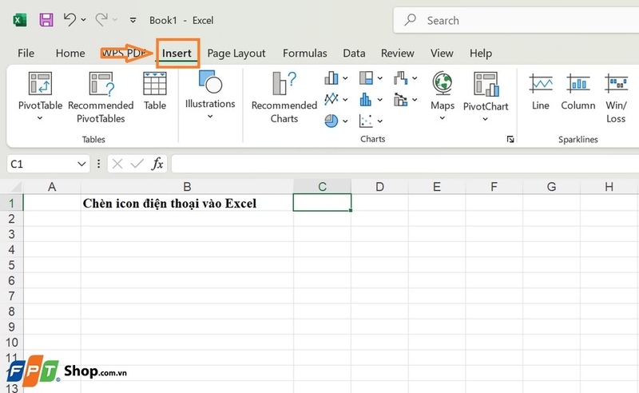Insert a scatter or bubble chart
Image resolution: width=639 pixels, height=393 pixels.
[366, 121]
